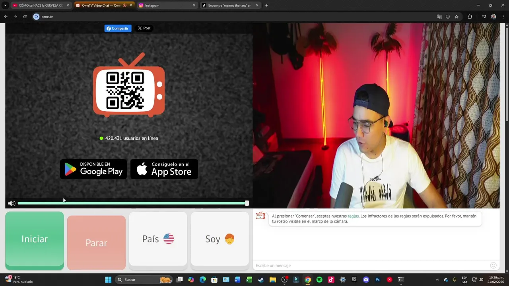Screen dimensions: 509x286
Task: Open the App Store download badge
Action: 164,169
